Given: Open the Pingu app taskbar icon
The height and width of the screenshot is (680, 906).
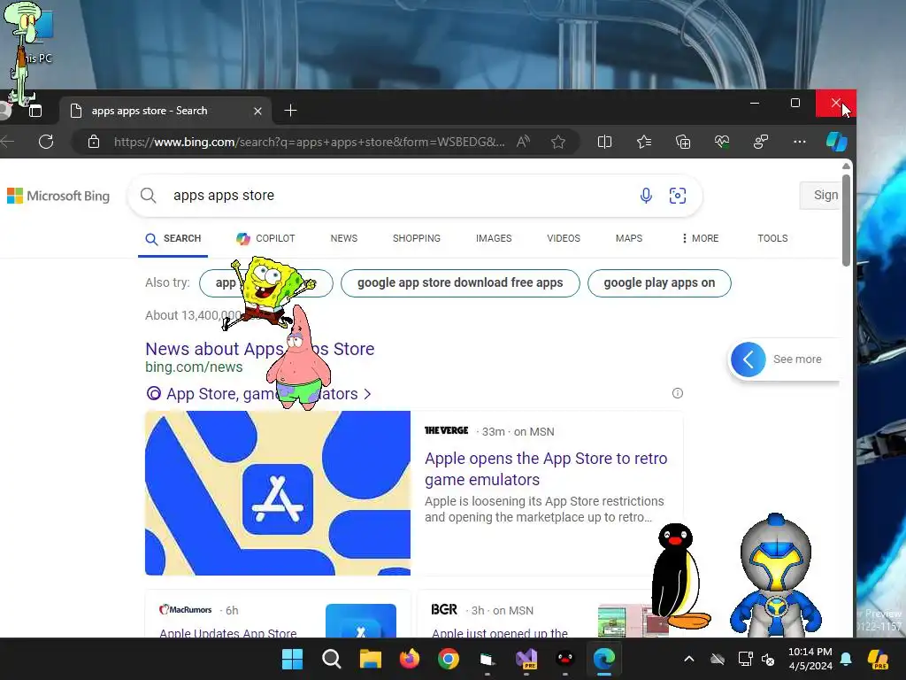Looking at the screenshot, I should pos(565,659).
